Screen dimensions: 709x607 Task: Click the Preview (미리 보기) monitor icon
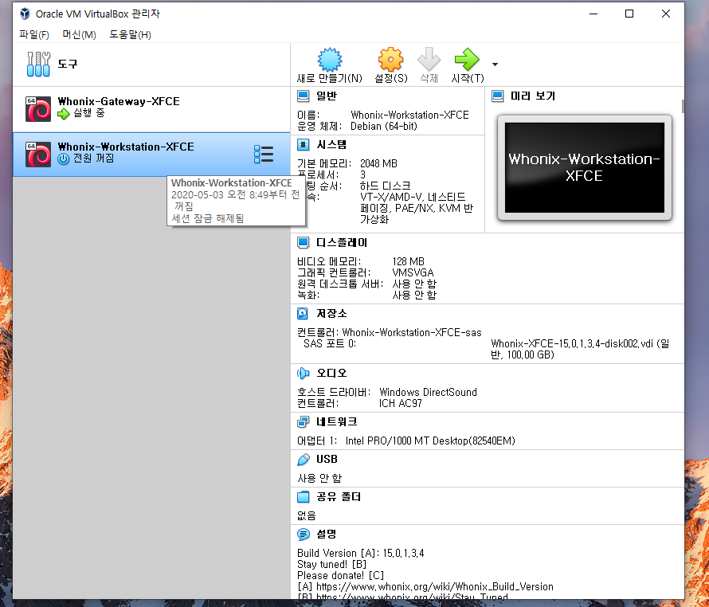pyautogui.click(x=497, y=96)
